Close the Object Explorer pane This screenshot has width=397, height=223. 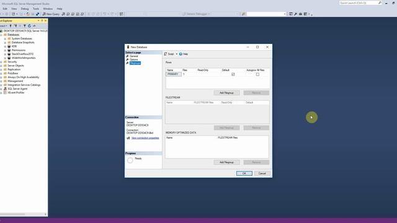45,20
